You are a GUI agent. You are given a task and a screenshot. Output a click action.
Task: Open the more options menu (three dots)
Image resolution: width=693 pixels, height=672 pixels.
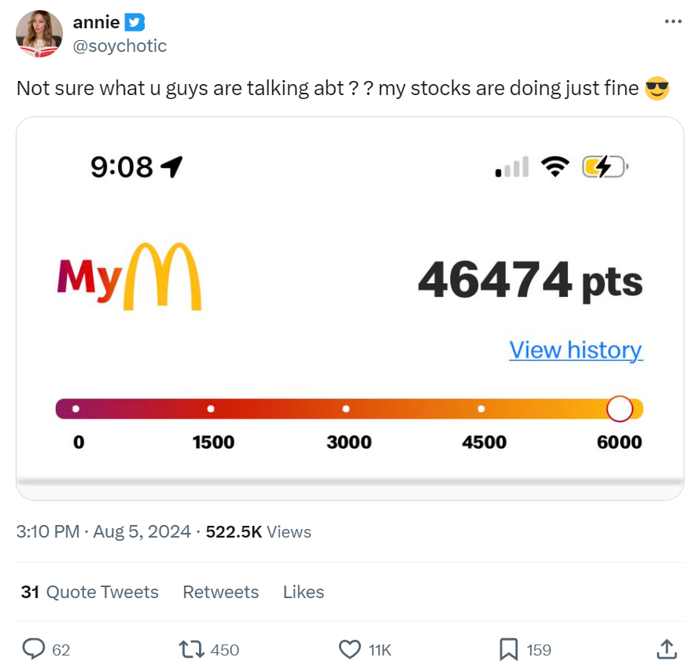[x=674, y=21]
